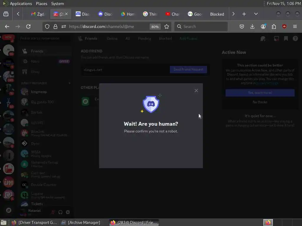
Task: Open the Discord Friends sidebar item
Action: click(x=45, y=51)
